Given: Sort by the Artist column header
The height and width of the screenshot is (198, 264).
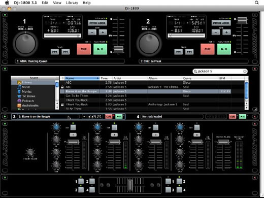Looking at the screenshot, I should (x=129, y=78).
